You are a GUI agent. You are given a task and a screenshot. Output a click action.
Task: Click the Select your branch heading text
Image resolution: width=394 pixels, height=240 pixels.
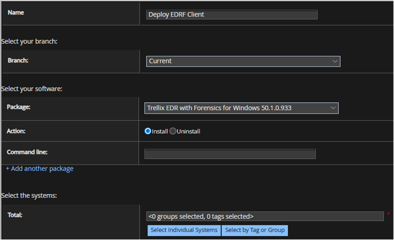(29, 42)
